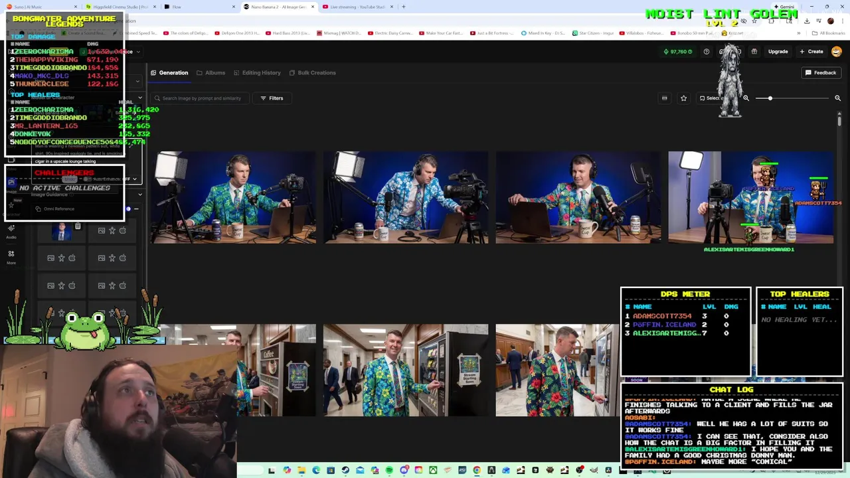Image resolution: width=850 pixels, height=478 pixels.
Task: Click character icon in second-row left slot
Action: 61,258
